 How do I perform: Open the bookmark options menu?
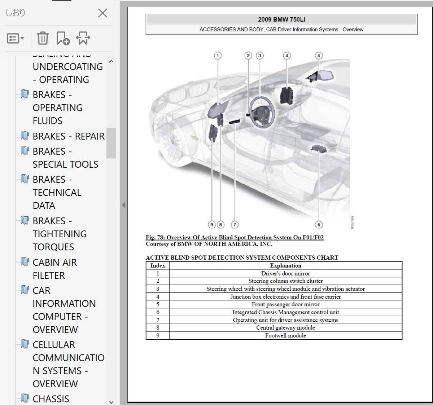pyautogui.click(x=16, y=38)
